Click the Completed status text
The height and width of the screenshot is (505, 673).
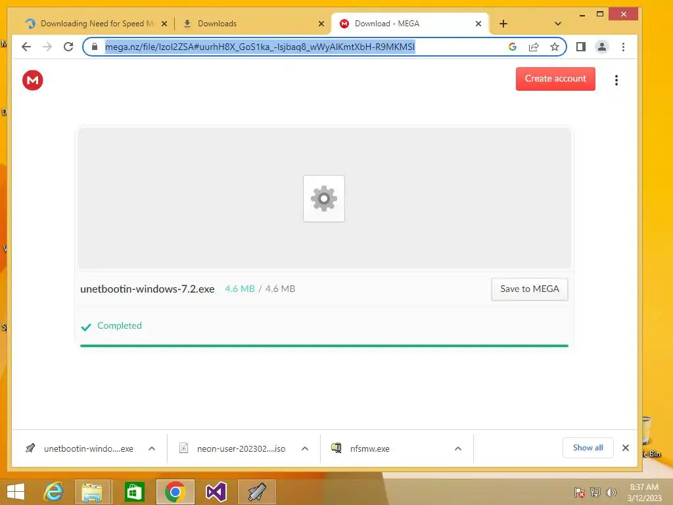point(120,325)
